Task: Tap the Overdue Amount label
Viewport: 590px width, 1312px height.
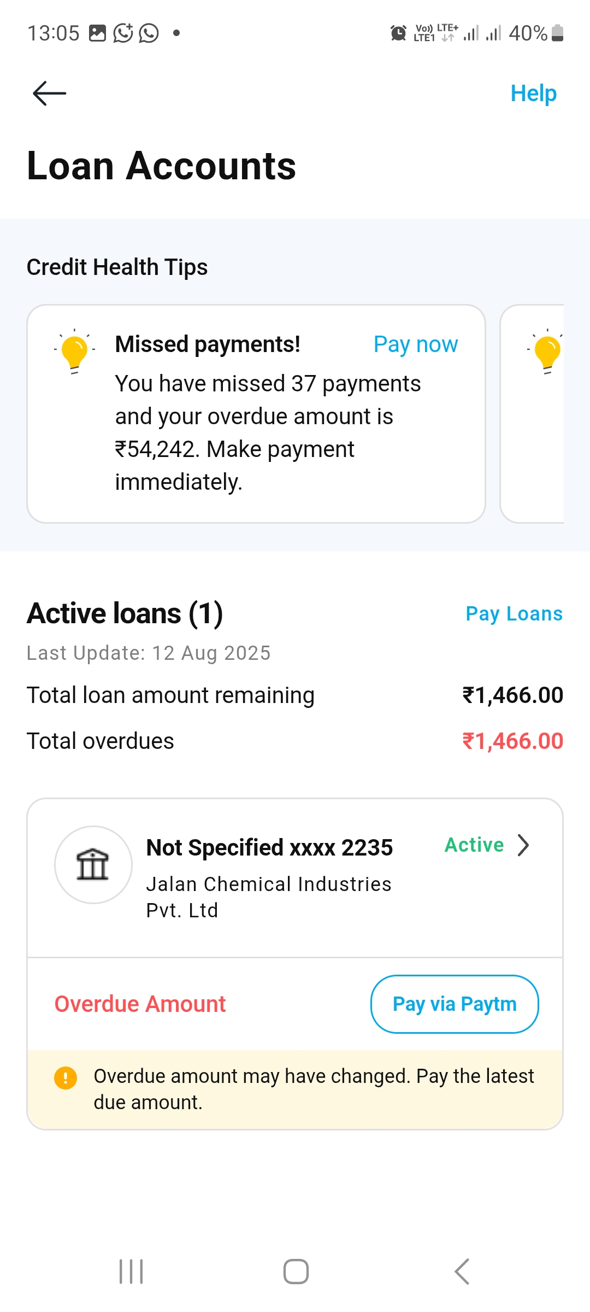Action: coord(140,1004)
